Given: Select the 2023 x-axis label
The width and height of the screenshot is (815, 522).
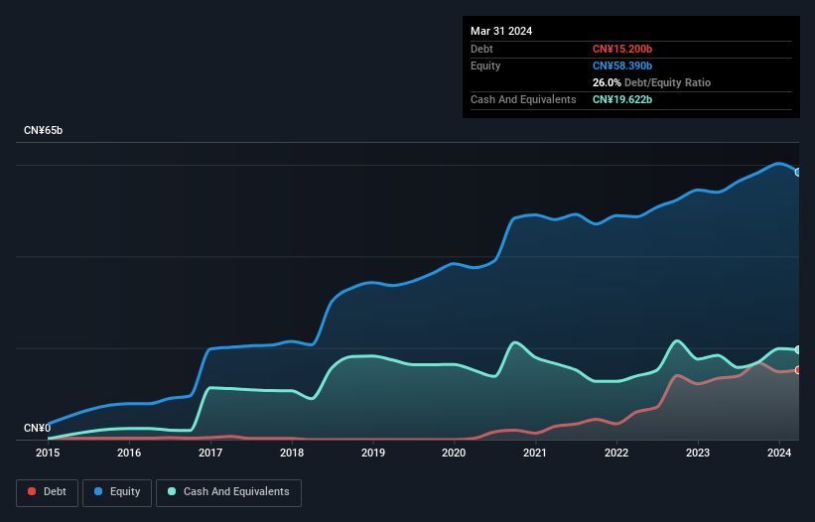Looking at the screenshot, I should point(698,453).
